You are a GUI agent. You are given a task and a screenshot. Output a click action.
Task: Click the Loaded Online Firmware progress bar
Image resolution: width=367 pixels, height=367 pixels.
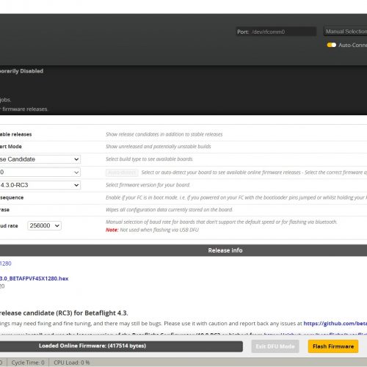click(x=121, y=346)
